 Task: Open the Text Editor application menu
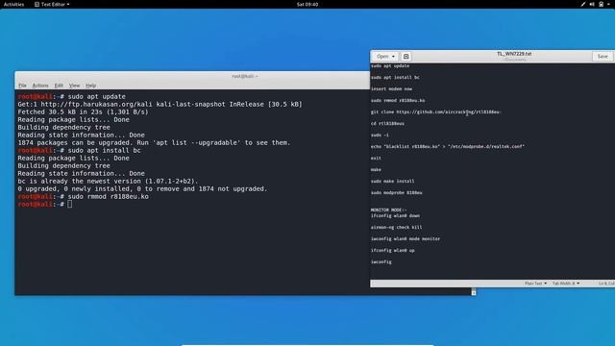[52, 4]
